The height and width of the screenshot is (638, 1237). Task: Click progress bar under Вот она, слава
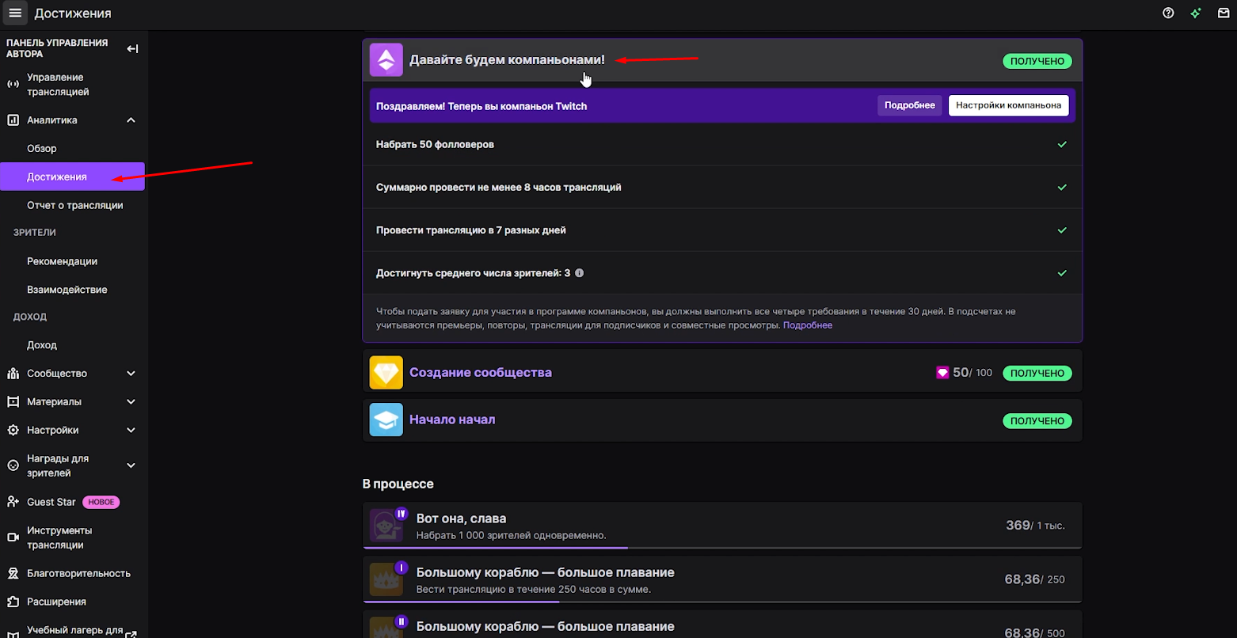click(x=722, y=547)
